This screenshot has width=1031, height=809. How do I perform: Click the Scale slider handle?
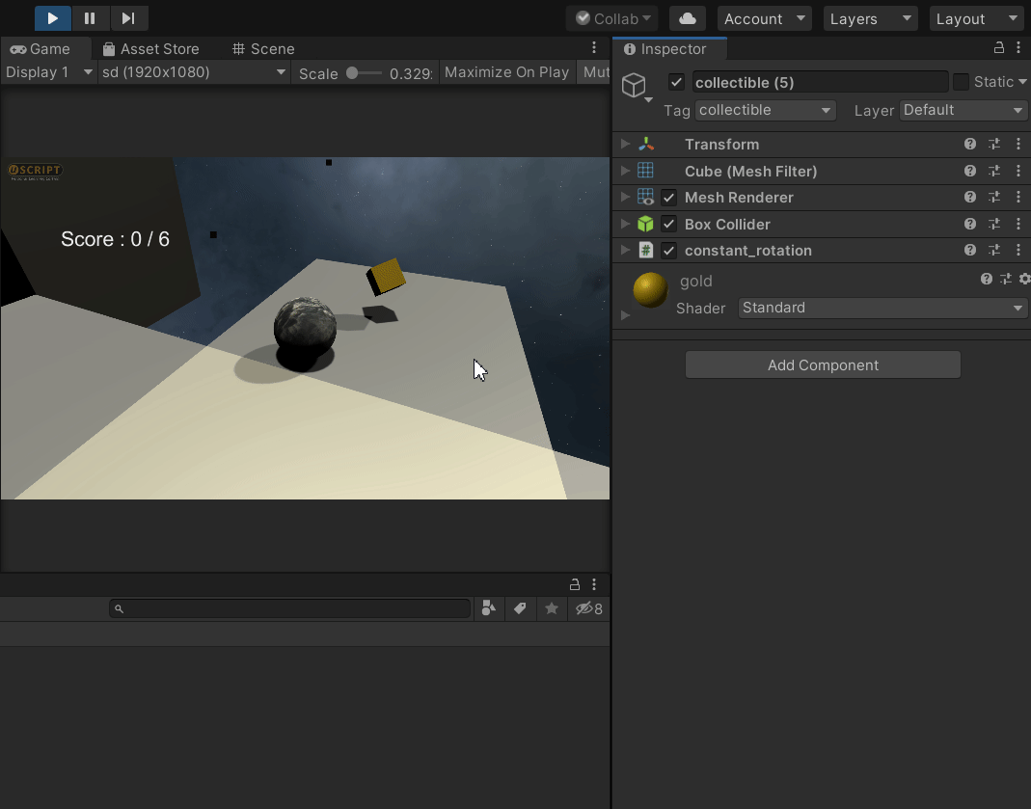tap(352, 72)
